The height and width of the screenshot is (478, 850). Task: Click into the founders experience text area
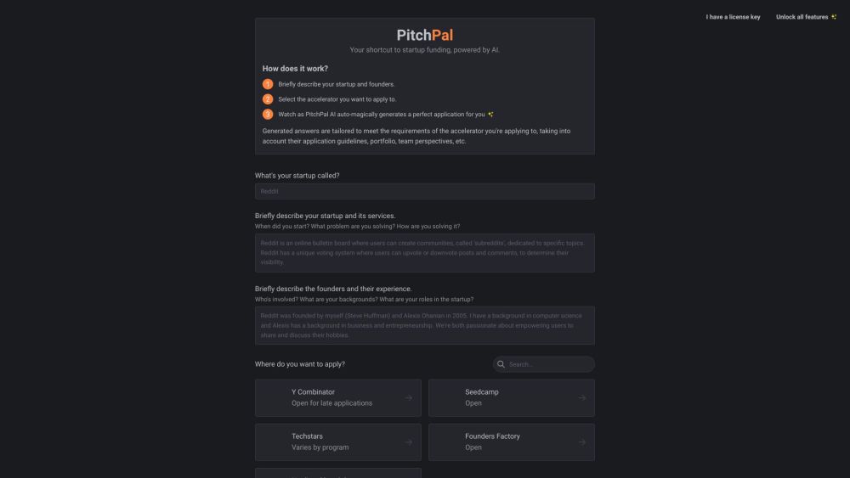(424, 325)
